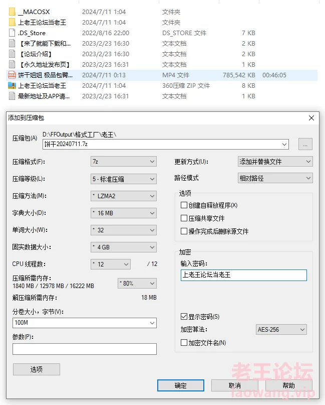Click the 【来了就能下载和... text document icon

click(12, 43)
